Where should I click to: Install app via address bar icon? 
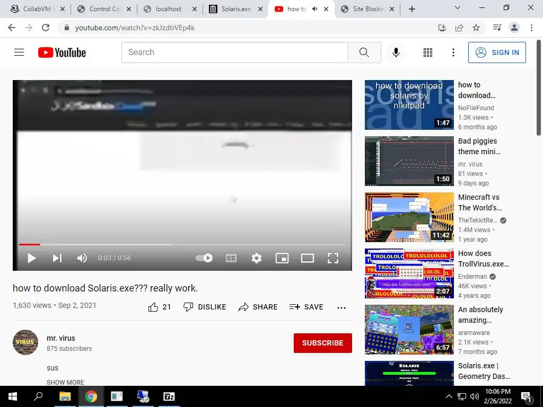click(442, 28)
